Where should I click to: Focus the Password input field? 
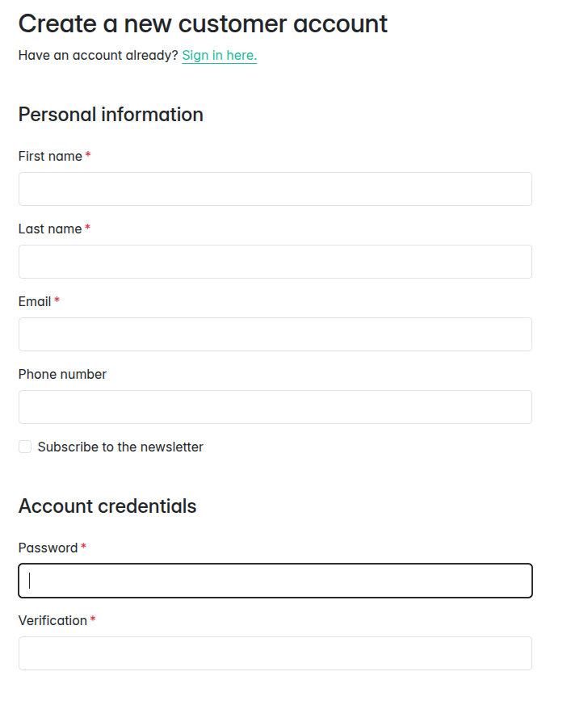[x=275, y=581]
